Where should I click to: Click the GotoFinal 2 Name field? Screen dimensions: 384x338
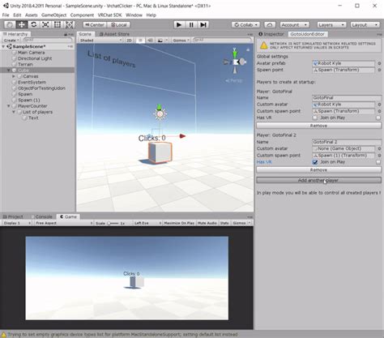coord(347,142)
